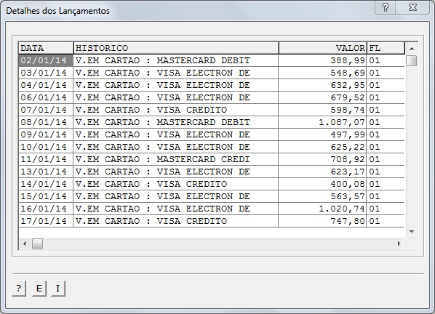This screenshot has height=314, width=435.
Task: Select date cell 17/01/14
Action: click(46, 221)
